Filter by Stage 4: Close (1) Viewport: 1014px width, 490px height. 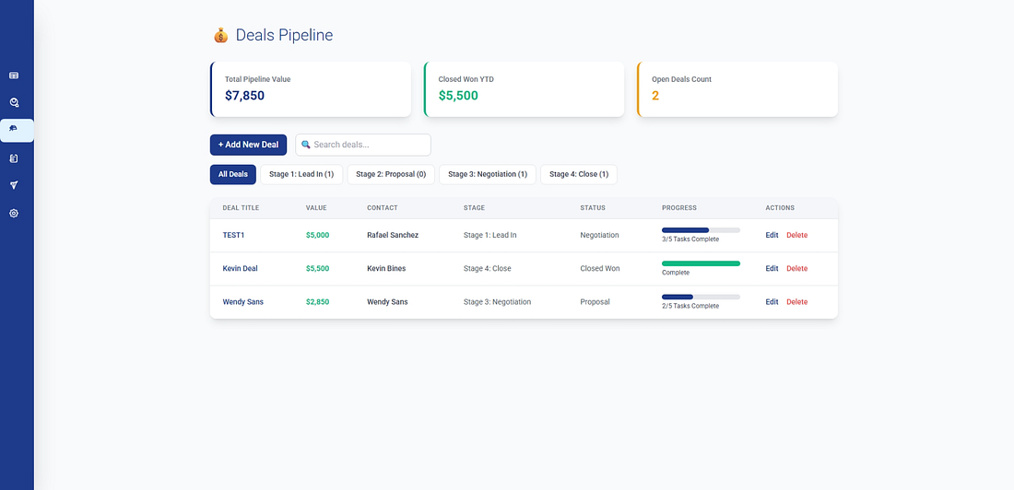(x=579, y=174)
